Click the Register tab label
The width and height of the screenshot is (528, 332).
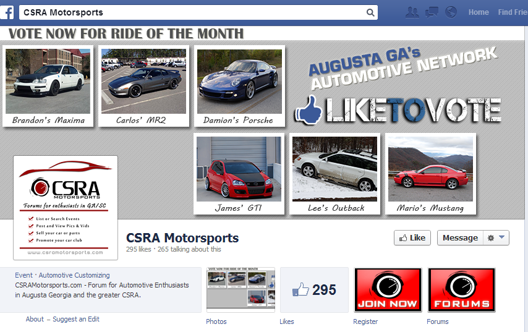(365, 321)
